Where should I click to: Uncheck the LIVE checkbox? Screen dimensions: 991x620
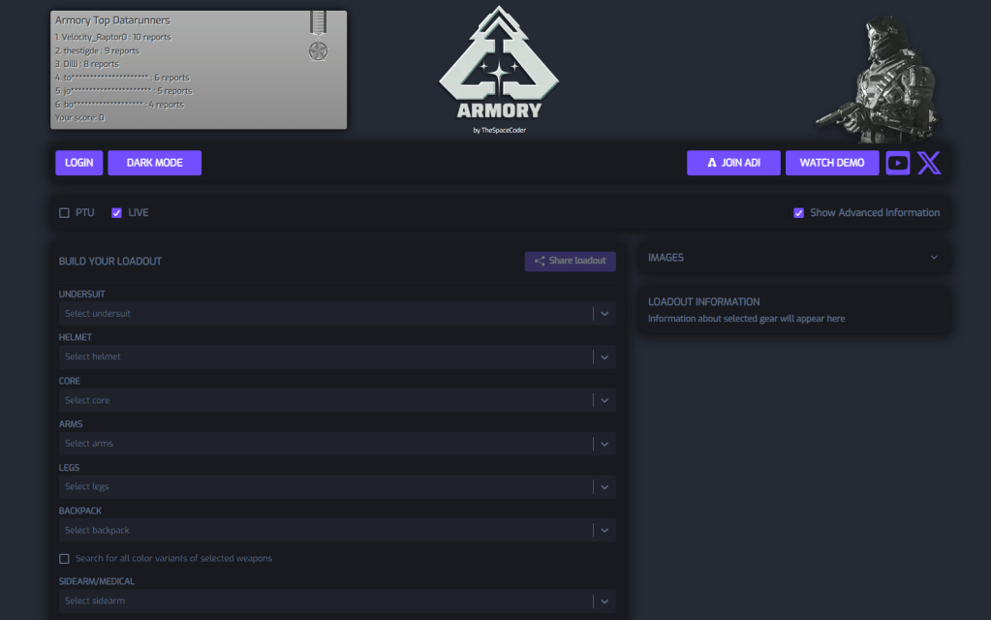(117, 212)
